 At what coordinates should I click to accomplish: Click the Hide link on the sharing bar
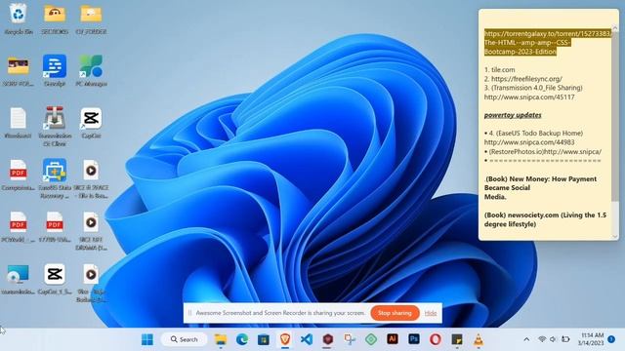[430, 313]
